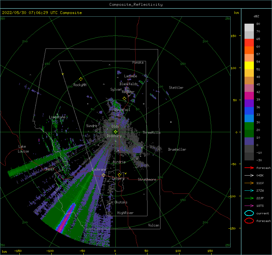Click the magenta 18TS arrow icon
Viewport: 272px width, 255px height.
[x=249, y=206]
